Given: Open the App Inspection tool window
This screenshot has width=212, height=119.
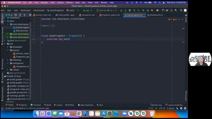Looking at the screenshot, I should pos(86,105).
